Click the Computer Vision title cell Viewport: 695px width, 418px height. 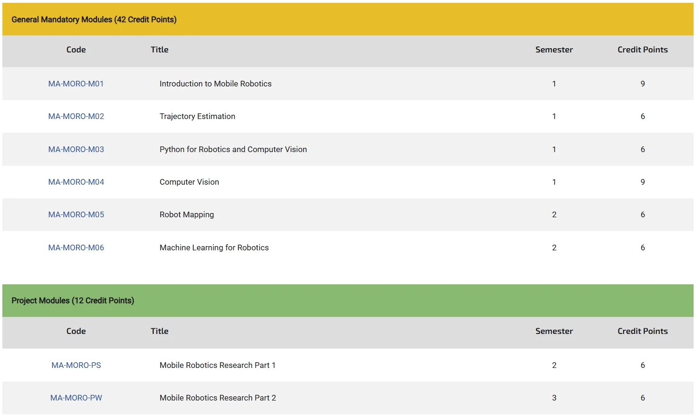coord(189,182)
